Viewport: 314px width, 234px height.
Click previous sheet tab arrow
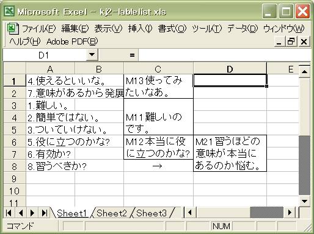pyautogui.click(x=21, y=213)
